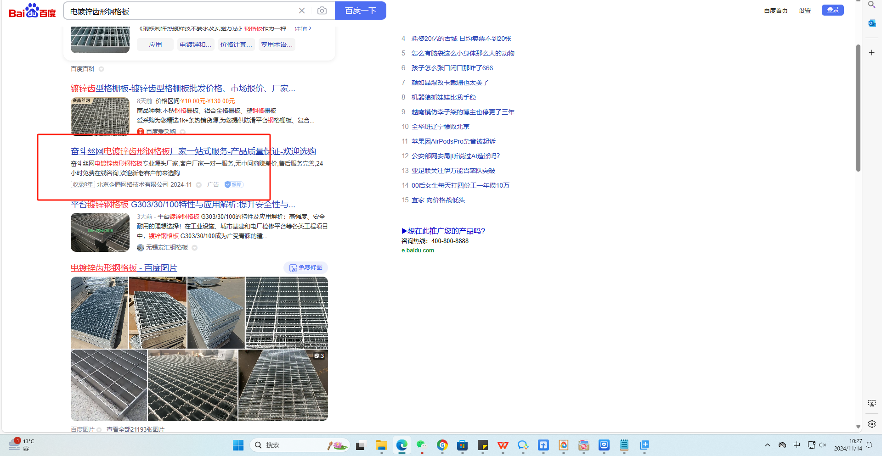Expand the 百度爱采购 source dropdown arrow
Image resolution: width=882 pixels, height=456 pixels.
click(x=183, y=132)
